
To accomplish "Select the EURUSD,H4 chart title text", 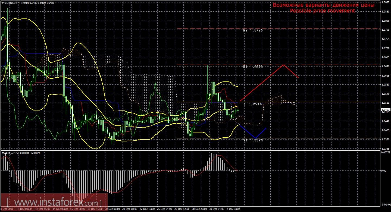I will pyautogui.click(x=12, y=3).
